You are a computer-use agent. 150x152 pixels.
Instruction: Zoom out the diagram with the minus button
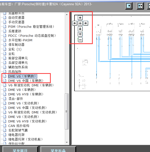click(80, 40)
